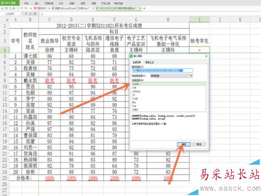Screen dimensions: 261x196
Task: Open a new document tab with plus icon
Action: coord(144,8)
